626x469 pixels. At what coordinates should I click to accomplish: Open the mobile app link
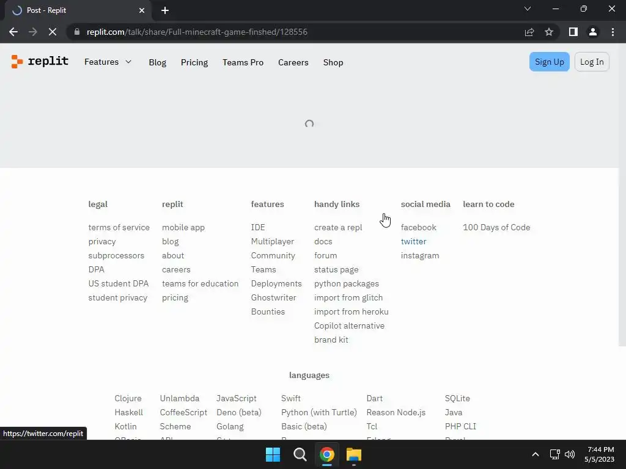[x=183, y=227]
